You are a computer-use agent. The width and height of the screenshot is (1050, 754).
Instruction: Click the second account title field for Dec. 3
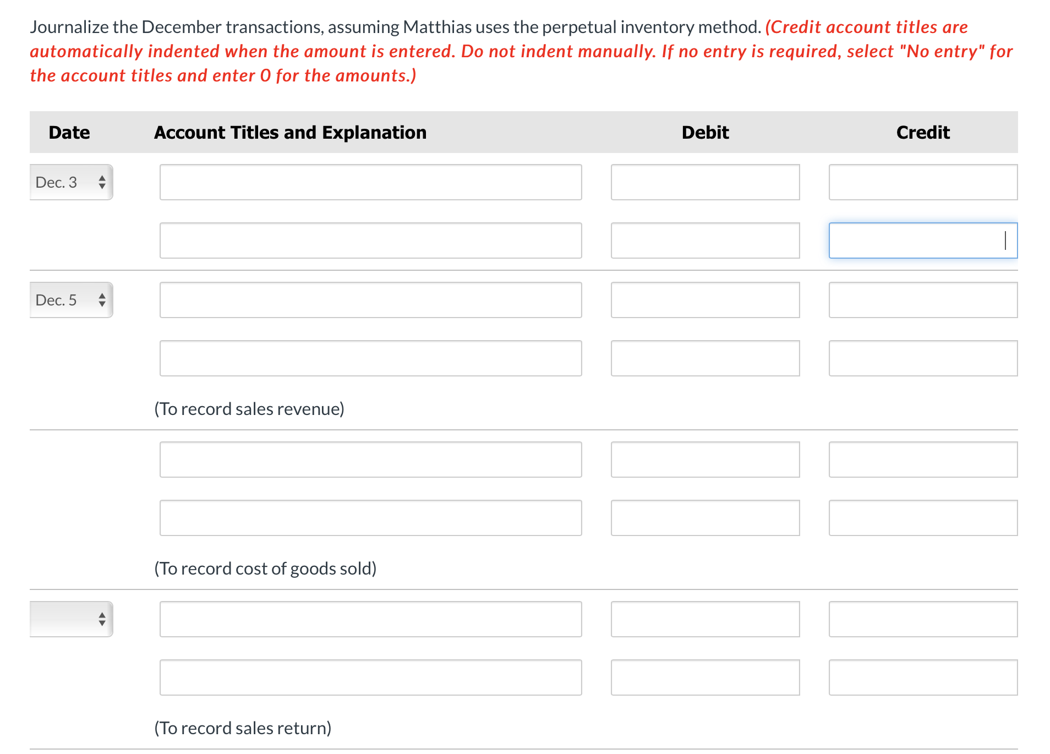point(370,241)
